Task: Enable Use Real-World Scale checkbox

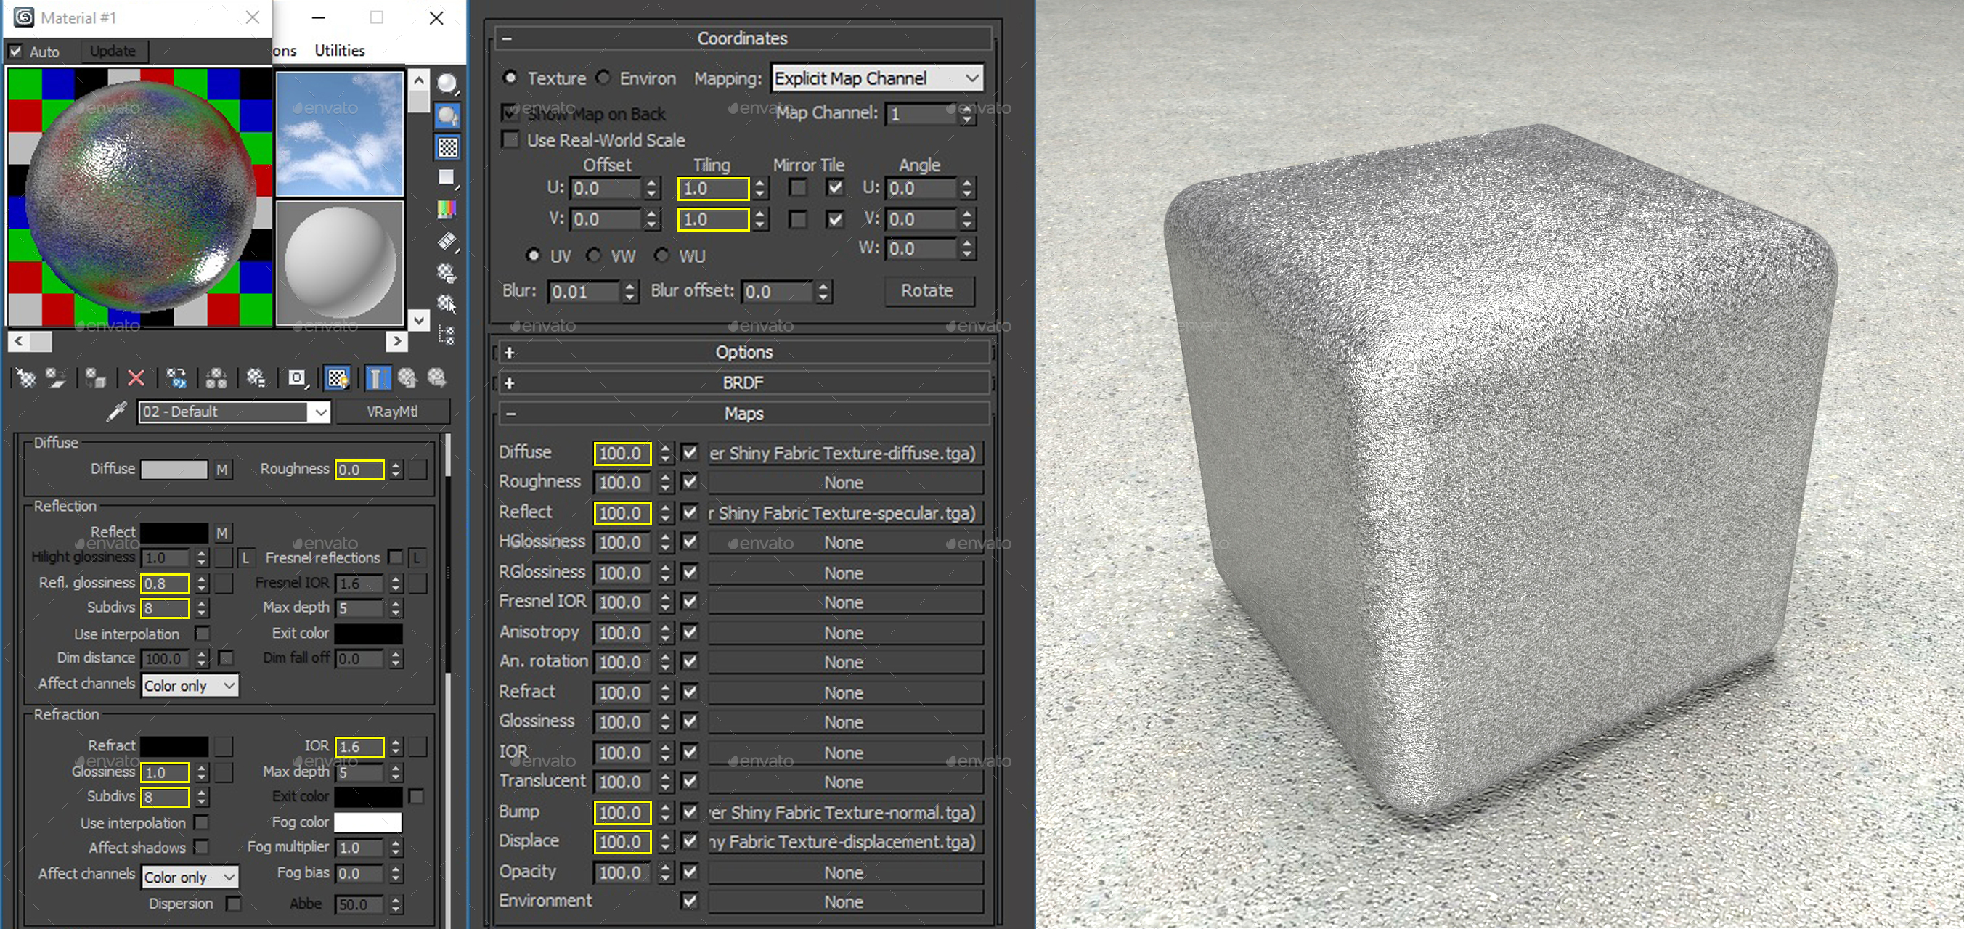Action: click(511, 140)
